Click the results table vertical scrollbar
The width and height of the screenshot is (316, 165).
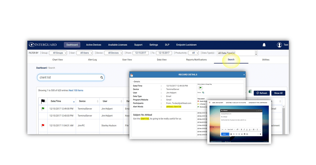283,120
